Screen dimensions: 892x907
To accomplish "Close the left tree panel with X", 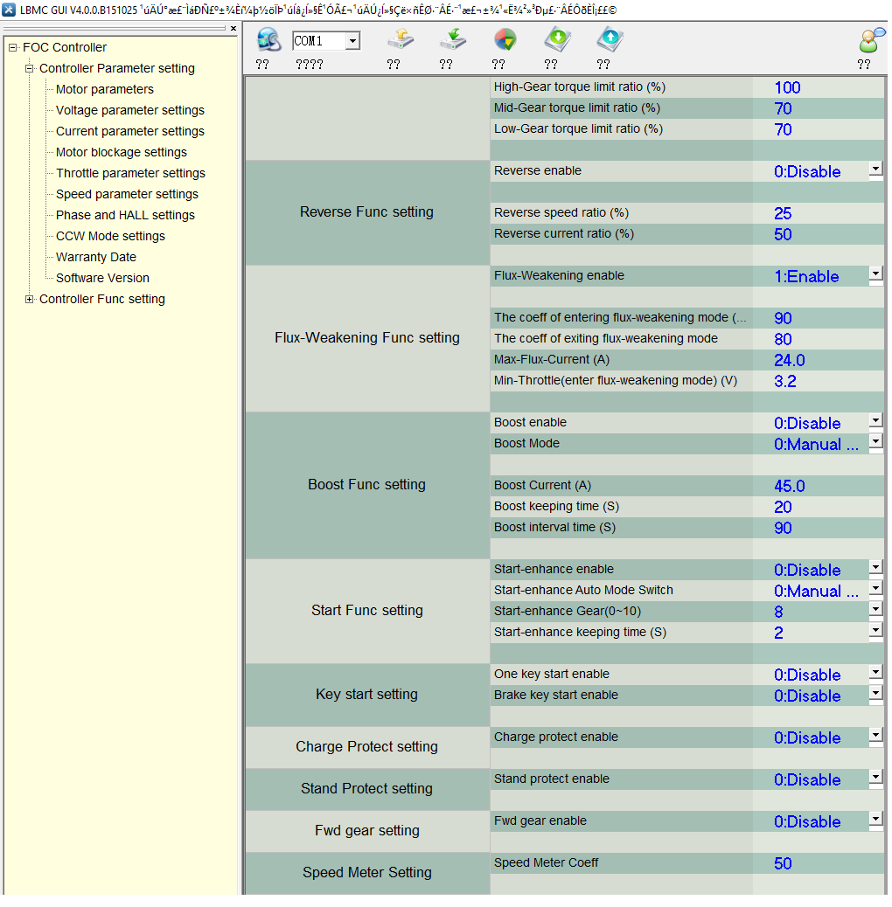I will point(233,29).
